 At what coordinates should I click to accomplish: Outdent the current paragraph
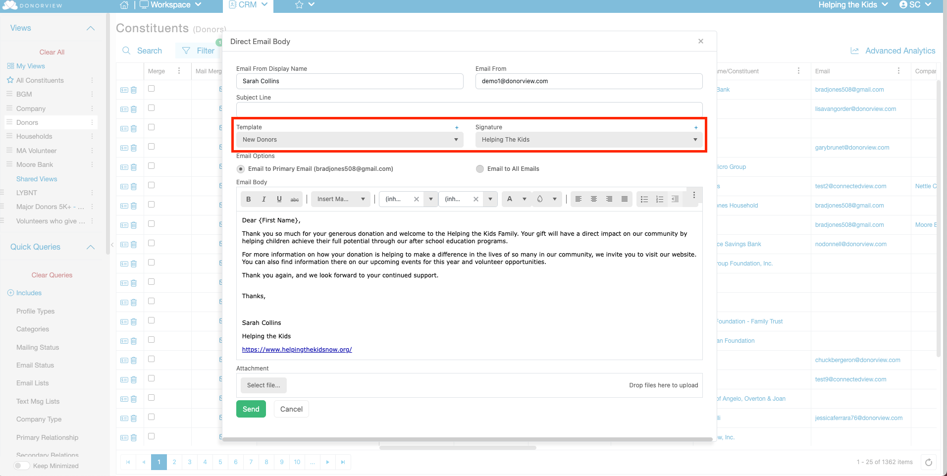tap(675, 199)
